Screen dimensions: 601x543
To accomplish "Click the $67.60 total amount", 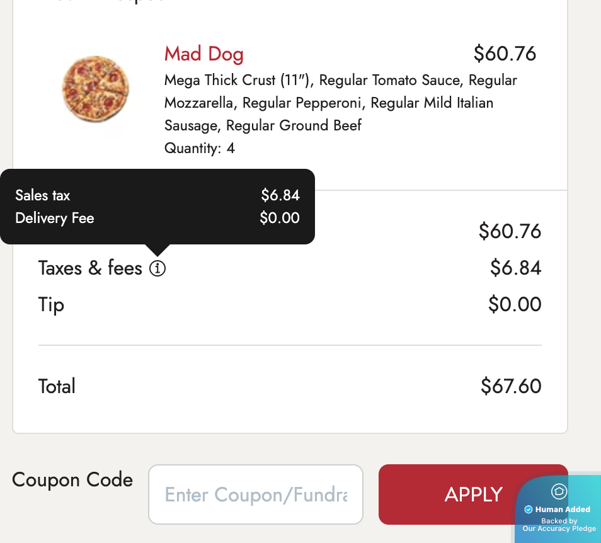I will pos(511,386).
